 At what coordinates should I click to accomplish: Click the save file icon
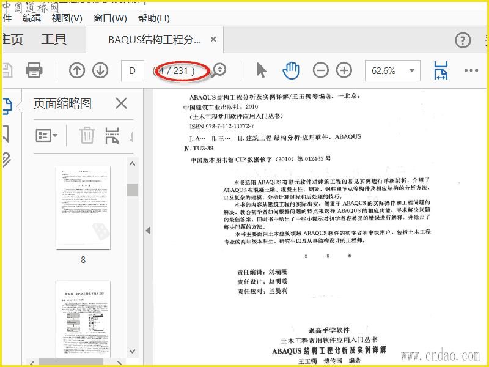(x=7, y=70)
